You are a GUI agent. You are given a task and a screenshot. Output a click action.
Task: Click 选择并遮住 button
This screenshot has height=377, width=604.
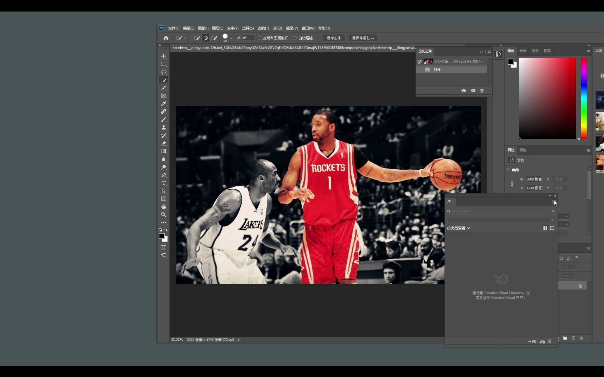363,38
